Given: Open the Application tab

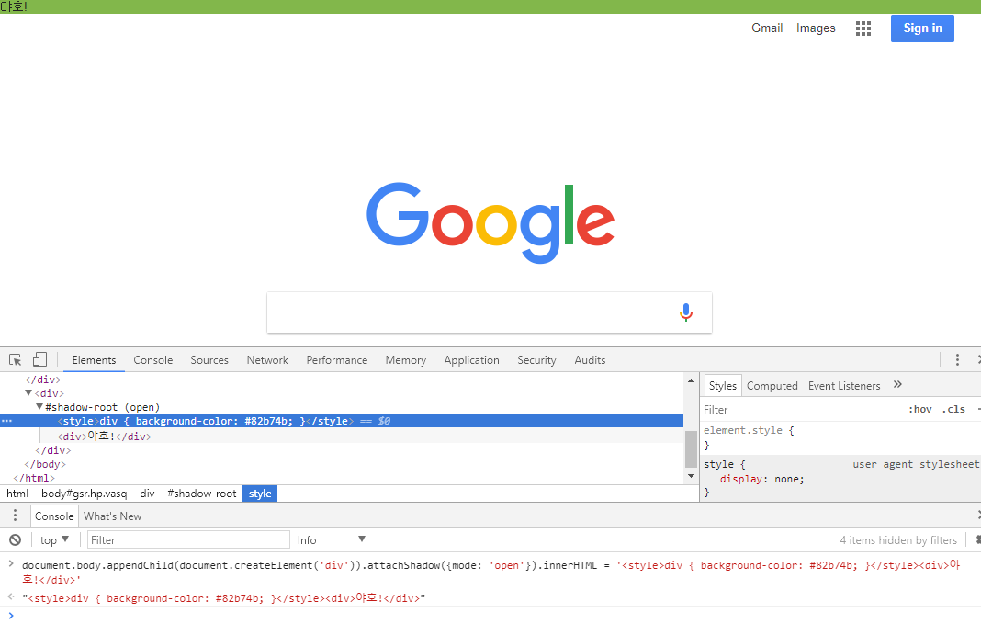Looking at the screenshot, I should 472,360.
